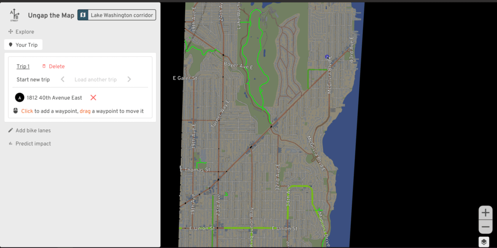Click the Explore move-arrows icon

(x=11, y=31)
